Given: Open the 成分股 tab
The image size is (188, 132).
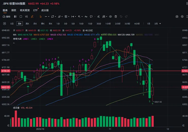Looking at the screenshot, I should [45, 10].
